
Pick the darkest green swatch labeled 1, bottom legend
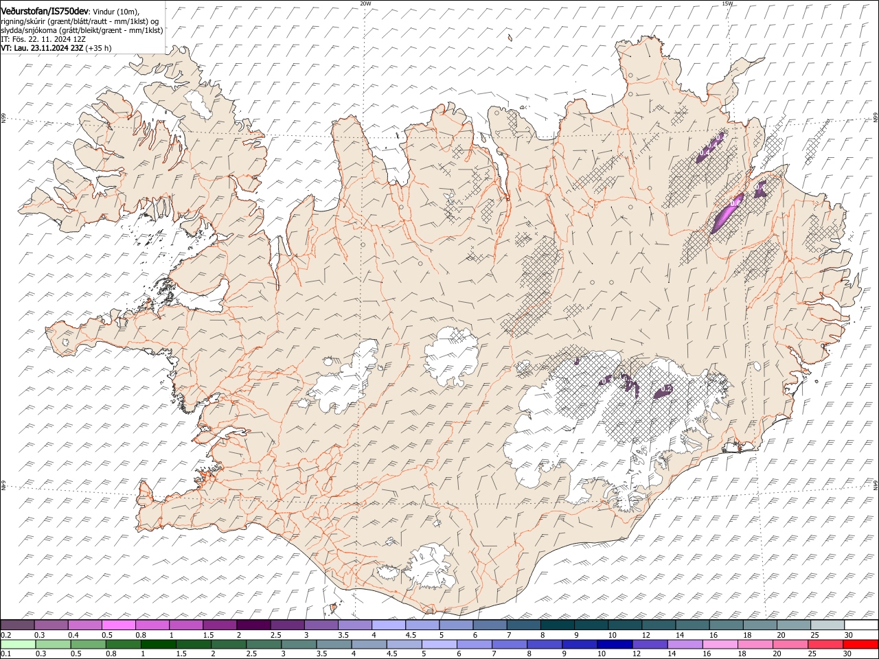(x=159, y=645)
